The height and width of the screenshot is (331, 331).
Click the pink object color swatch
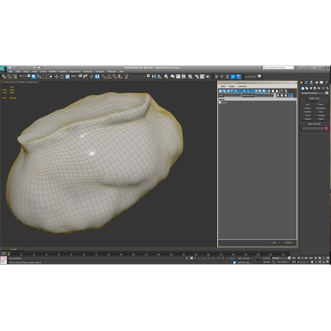(x=326, y=128)
